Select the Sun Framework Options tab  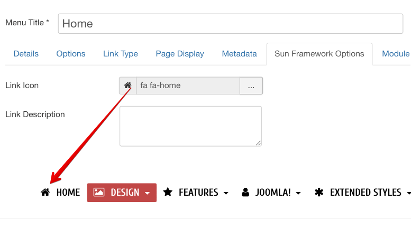(x=319, y=54)
